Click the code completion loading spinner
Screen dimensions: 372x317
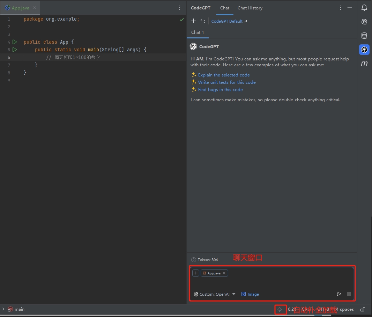click(x=280, y=309)
